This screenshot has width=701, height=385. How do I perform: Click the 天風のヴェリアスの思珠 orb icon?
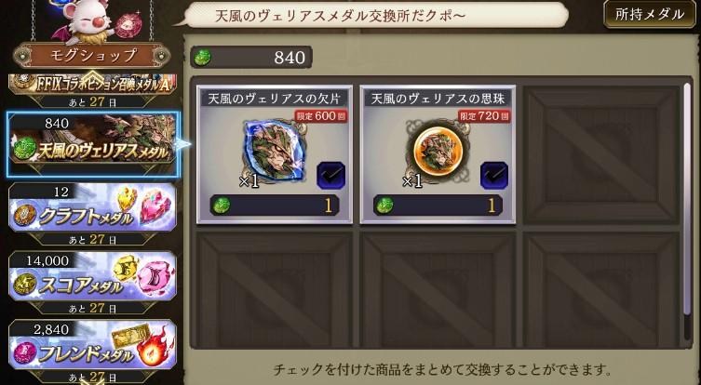click(438, 151)
